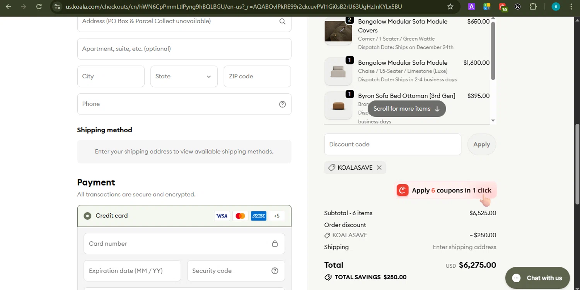The width and height of the screenshot is (580, 290).
Task: Open the browser profile avatar
Action: (x=556, y=7)
